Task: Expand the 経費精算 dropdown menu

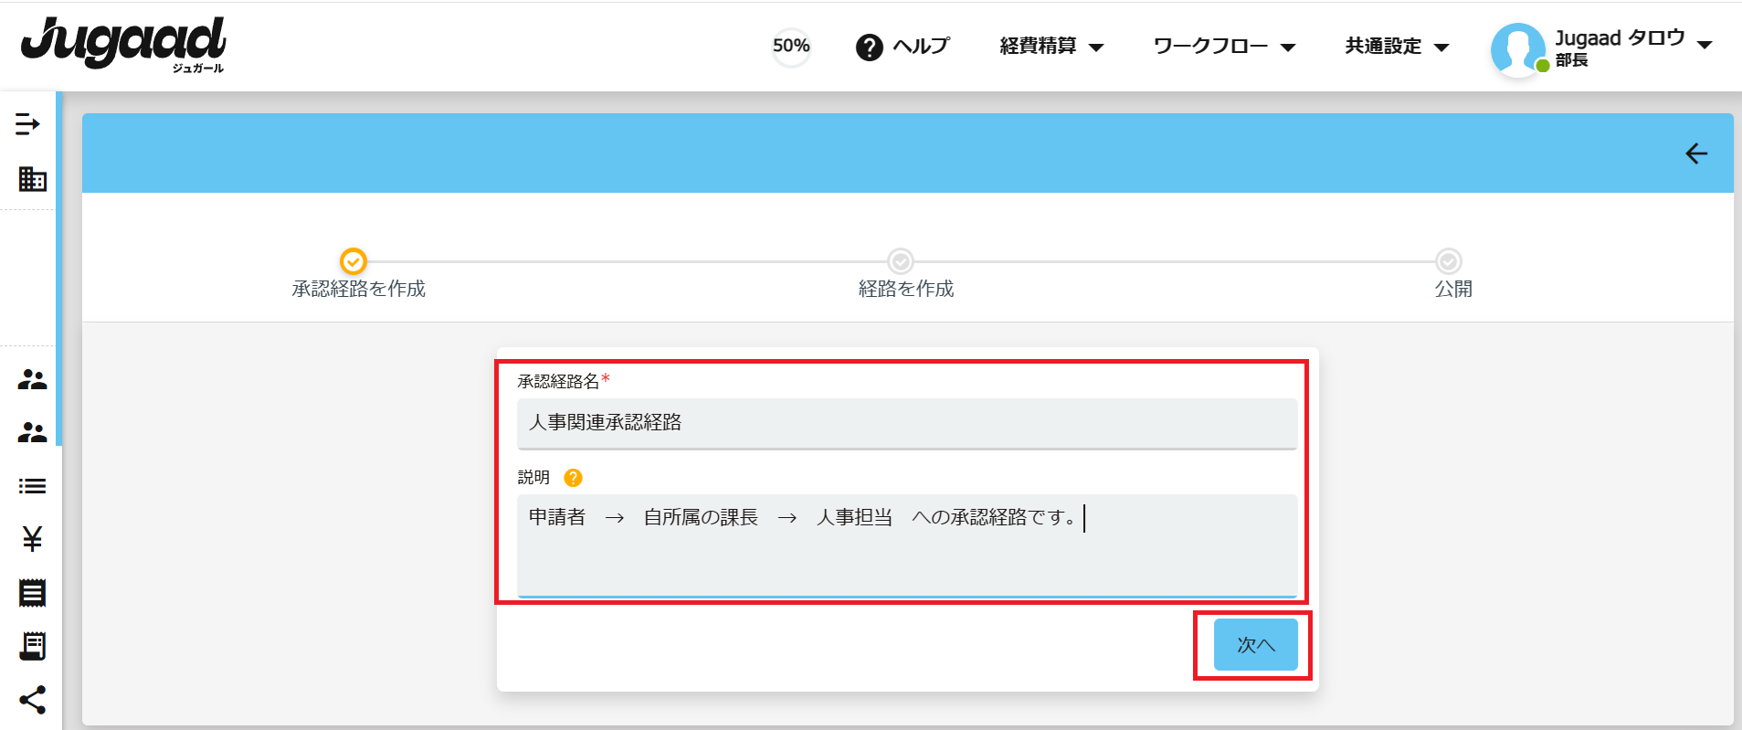Action: (1051, 47)
